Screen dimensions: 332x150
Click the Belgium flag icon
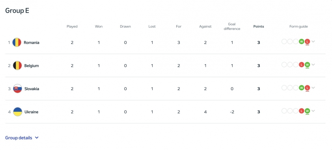pyautogui.click(x=17, y=65)
